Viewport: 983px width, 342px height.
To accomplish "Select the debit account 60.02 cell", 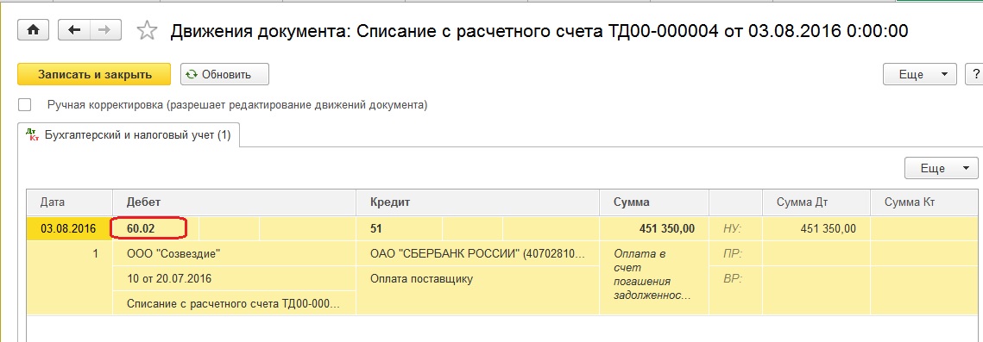I will point(148,229).
